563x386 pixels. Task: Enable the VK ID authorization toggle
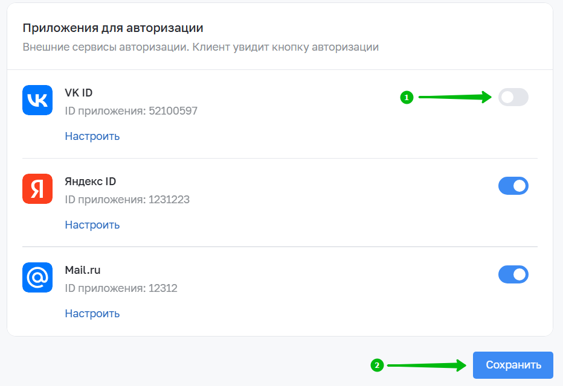513,97
